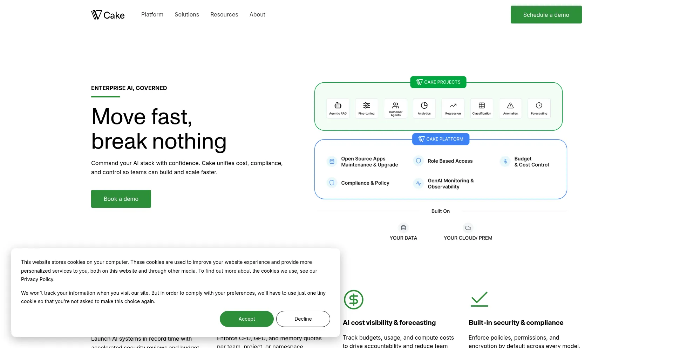Click the Cake logo in the header

pos(108,15)
